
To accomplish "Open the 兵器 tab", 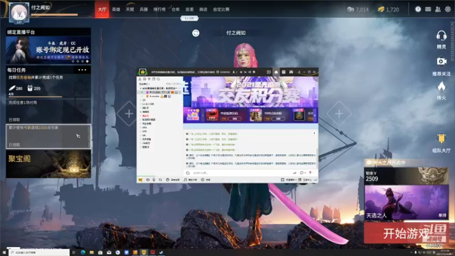I will [x=144, y=9].
